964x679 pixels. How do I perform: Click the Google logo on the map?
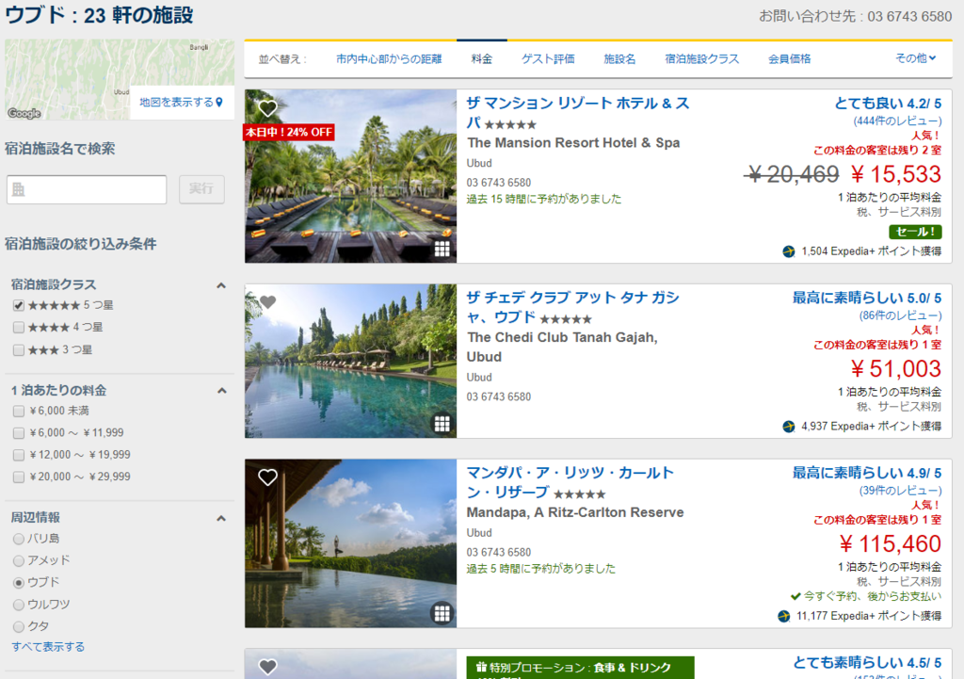point(24,113)
